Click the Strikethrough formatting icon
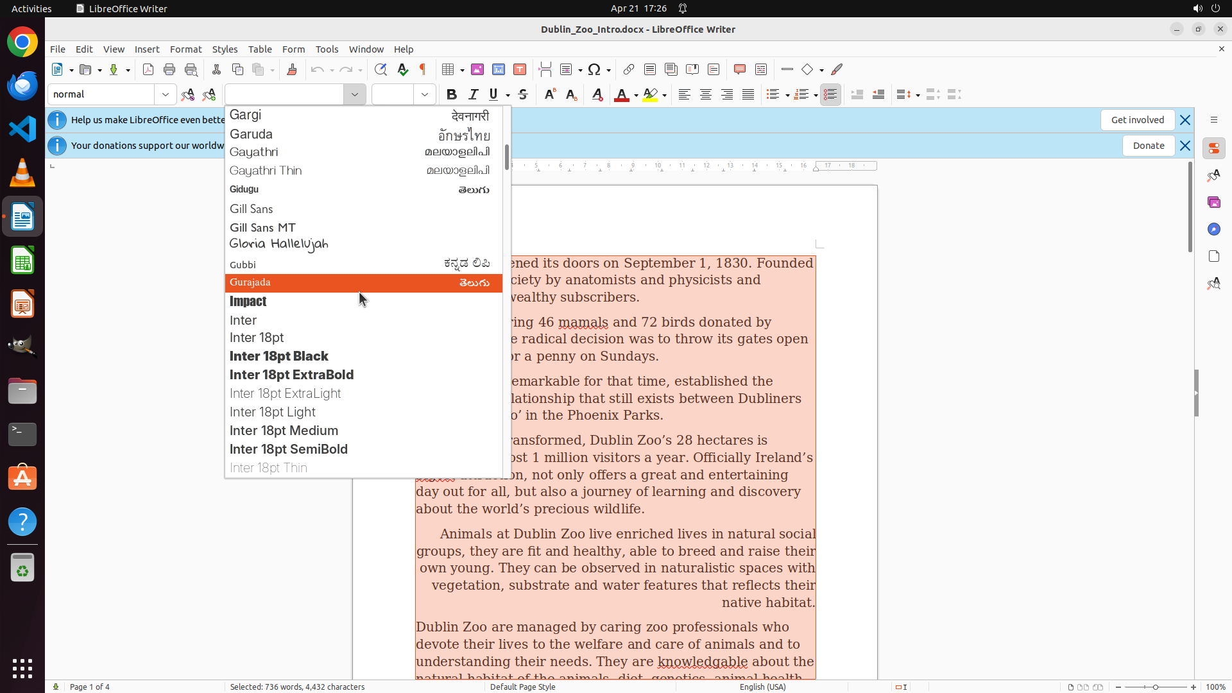The image size is (1232, 693). 523,94
